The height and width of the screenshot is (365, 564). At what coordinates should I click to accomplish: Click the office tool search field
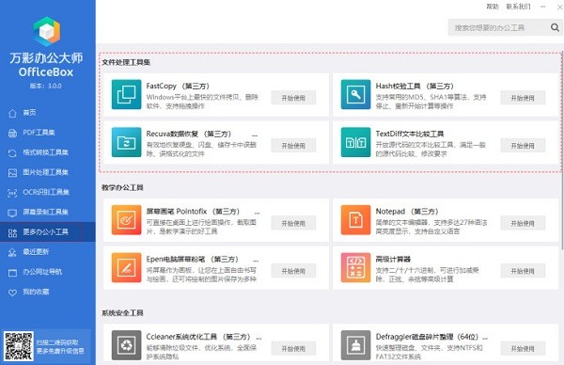(498, 27)
